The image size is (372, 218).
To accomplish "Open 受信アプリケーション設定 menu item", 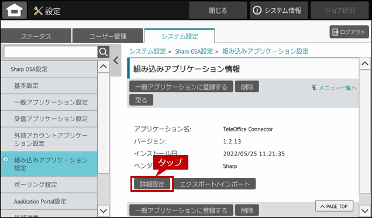I will coord(49,119).
